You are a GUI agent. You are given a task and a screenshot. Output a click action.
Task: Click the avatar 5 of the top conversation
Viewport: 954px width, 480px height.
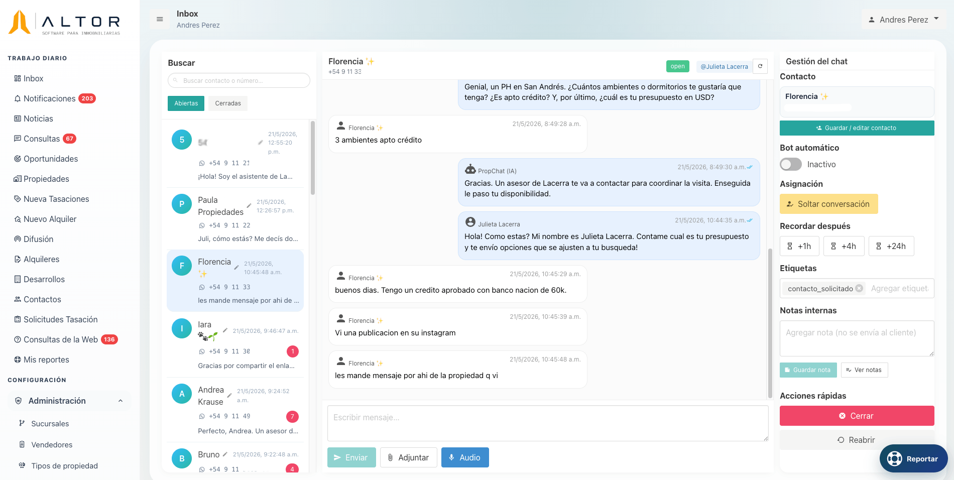[182, 140]
